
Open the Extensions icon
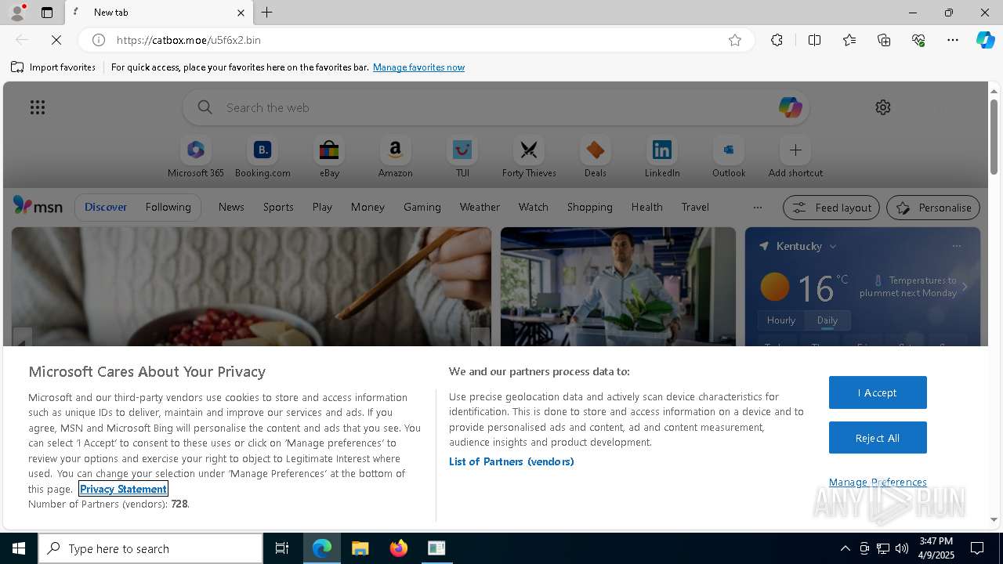click(x=777, y=40)
